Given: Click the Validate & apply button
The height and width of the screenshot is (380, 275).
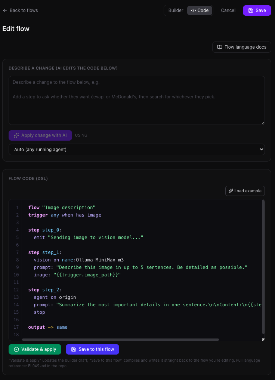Looking at the screenshot, I should (35, 349).
